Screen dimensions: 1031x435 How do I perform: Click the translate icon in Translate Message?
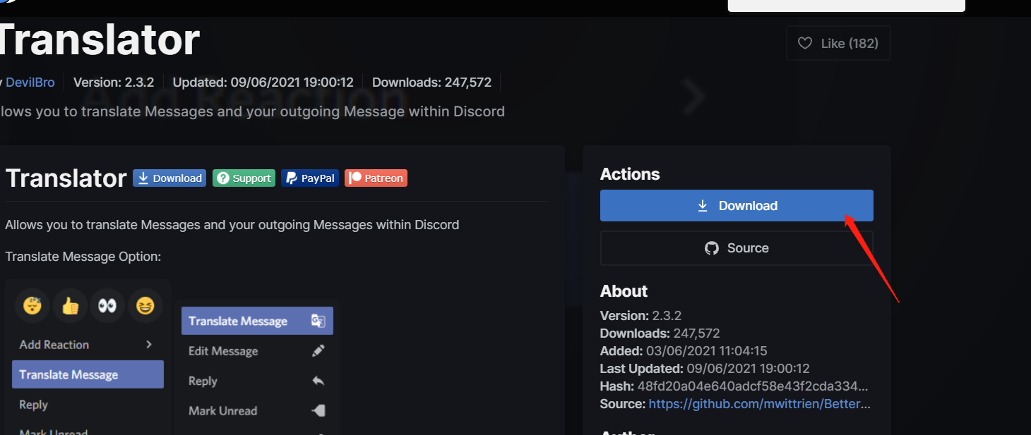click(318, 321)
